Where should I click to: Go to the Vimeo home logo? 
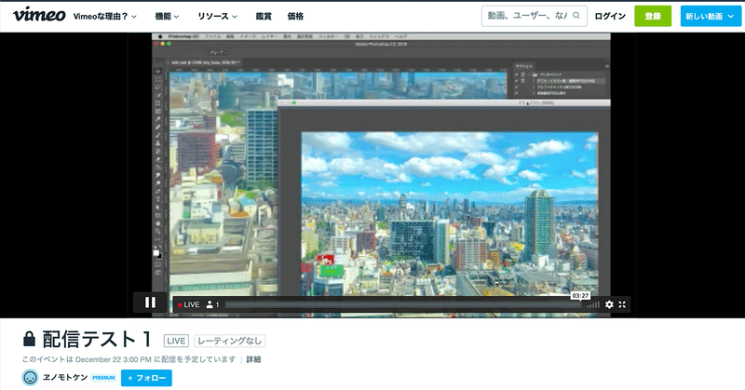pyautogui.click(x=39, y=15)
